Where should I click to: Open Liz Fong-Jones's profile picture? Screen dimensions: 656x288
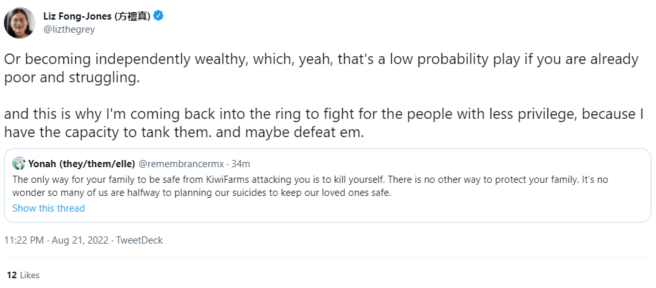(20, 23)
